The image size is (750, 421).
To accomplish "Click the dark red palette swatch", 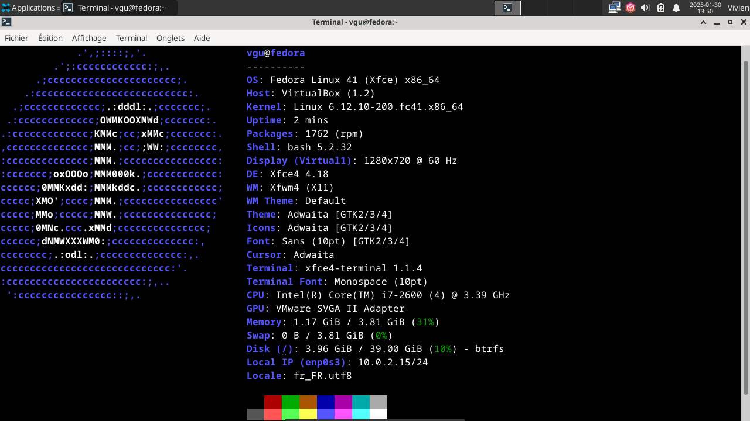I will point(273,402).
